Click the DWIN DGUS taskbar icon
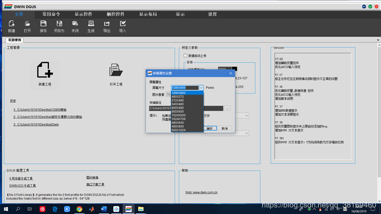Viewport: 381px width, 214px height. coord(129,209)
